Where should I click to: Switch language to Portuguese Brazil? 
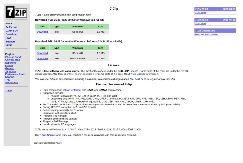(15, 74)
